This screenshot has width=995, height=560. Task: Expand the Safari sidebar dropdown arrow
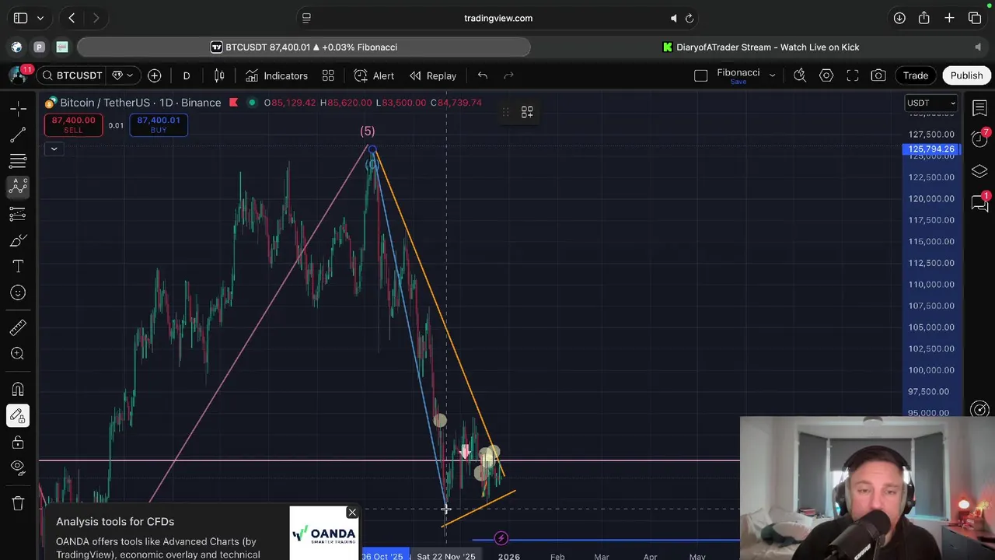[x=40, y=18]
